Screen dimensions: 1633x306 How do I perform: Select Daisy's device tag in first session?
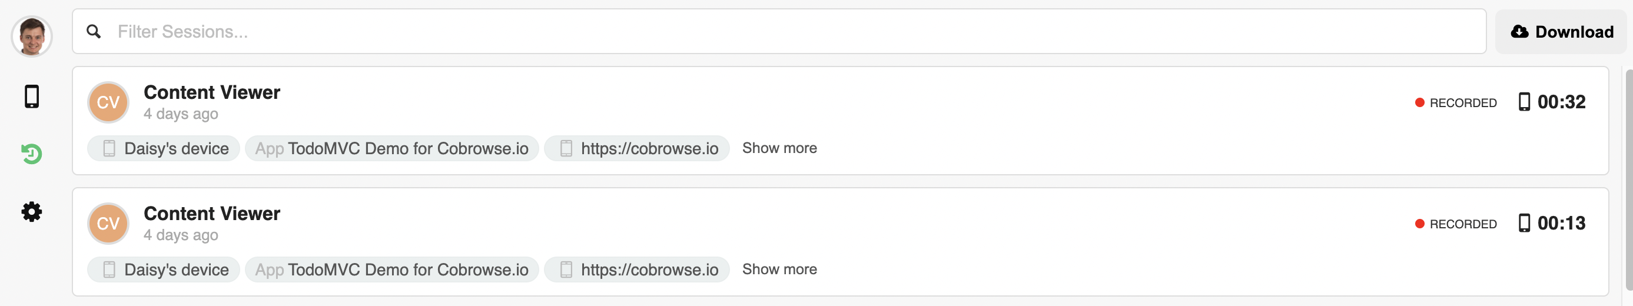point(164,148)
